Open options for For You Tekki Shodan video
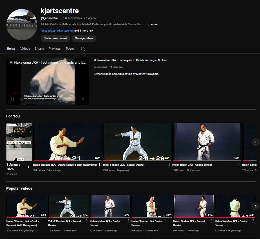260x239 pixels. click(x=169, y=165)
